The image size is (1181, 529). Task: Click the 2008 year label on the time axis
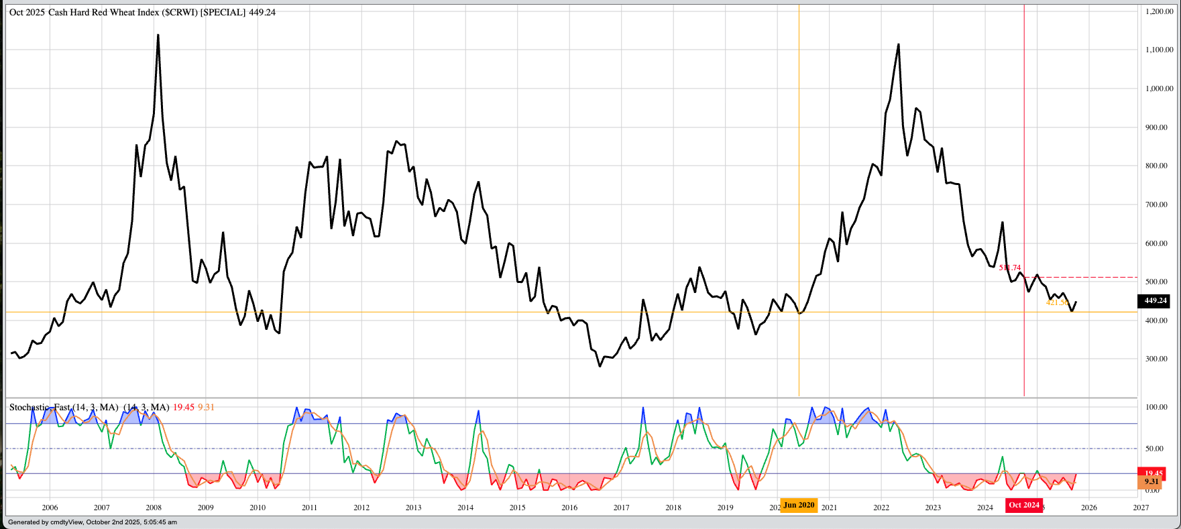[x=154, y=508]
